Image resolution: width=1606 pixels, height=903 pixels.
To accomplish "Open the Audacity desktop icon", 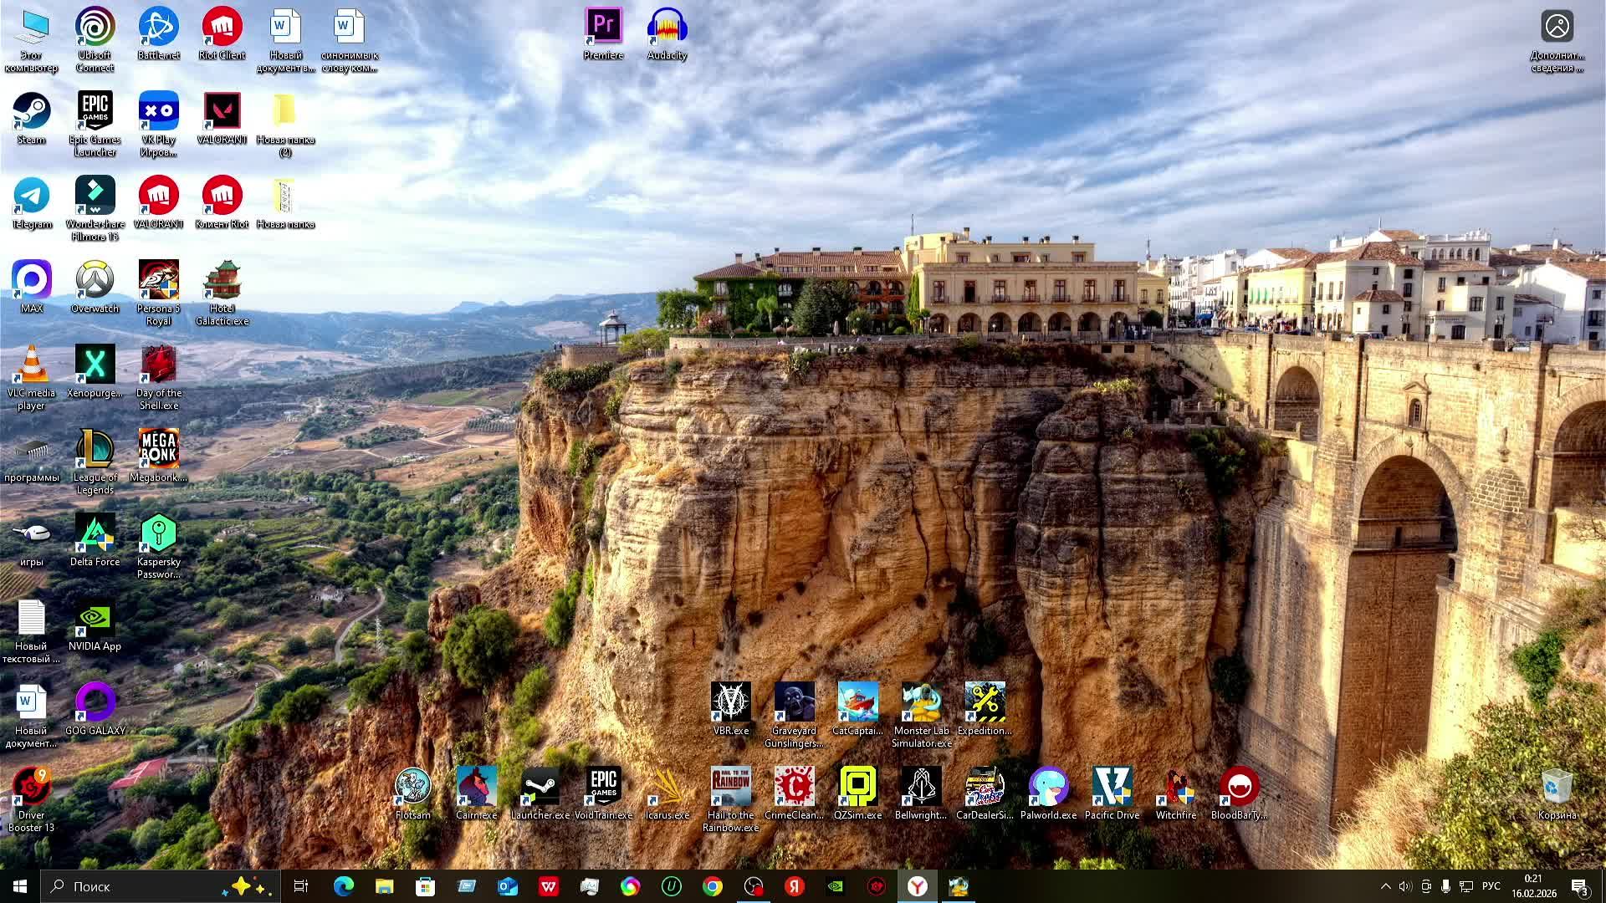I will 667,28.
